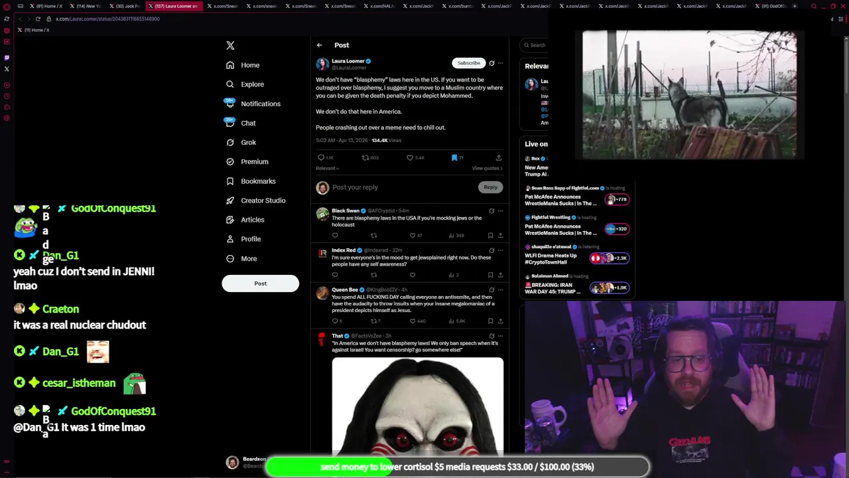Open more menu on Black Swan's reply
Viewport: 849px width, 478px height.
click(x=500, y=210)
